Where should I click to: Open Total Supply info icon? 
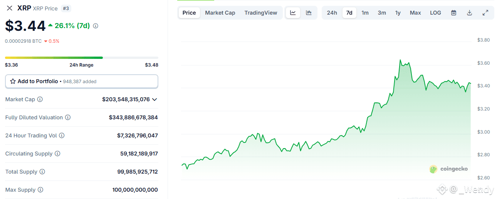42,172
